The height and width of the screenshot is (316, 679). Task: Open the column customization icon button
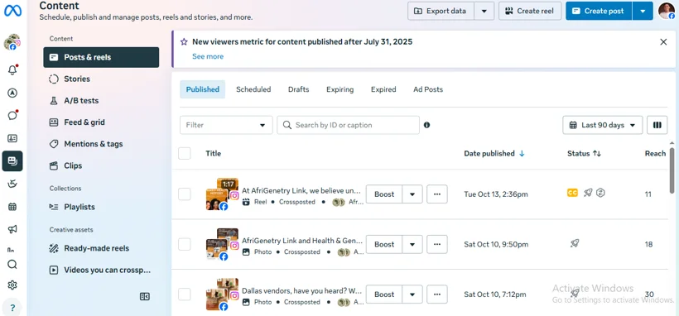(657, 125)
